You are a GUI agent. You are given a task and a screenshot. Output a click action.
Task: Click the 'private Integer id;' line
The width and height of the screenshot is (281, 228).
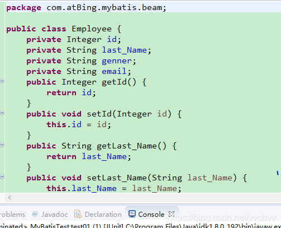pyautogui.click(x=74, y=40)
